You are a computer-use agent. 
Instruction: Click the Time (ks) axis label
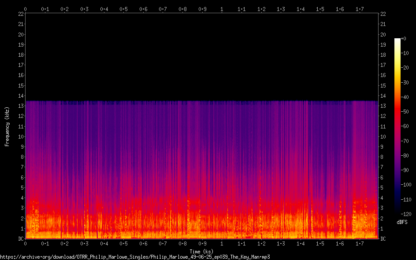[201, 252]
